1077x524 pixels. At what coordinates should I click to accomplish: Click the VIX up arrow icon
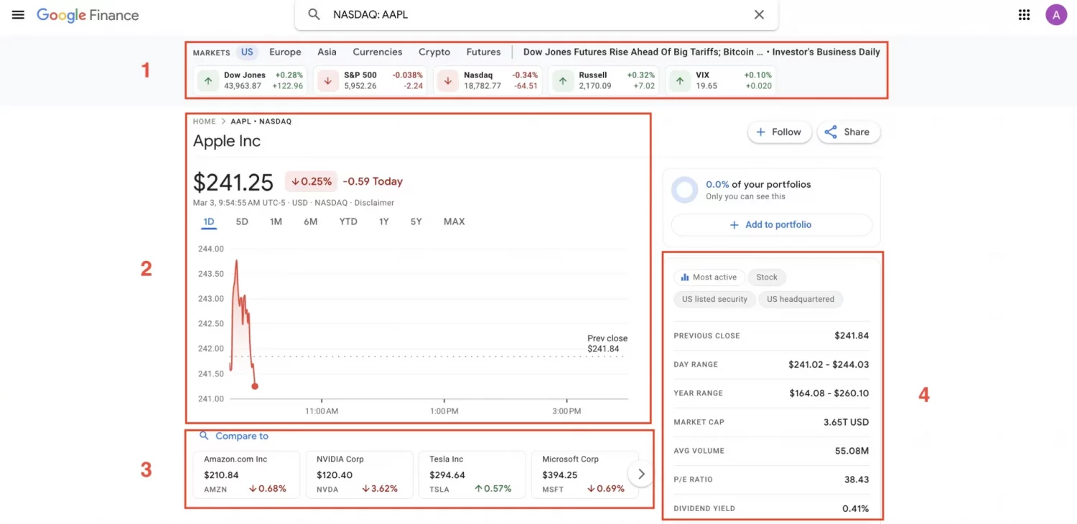tap(680, 81)
